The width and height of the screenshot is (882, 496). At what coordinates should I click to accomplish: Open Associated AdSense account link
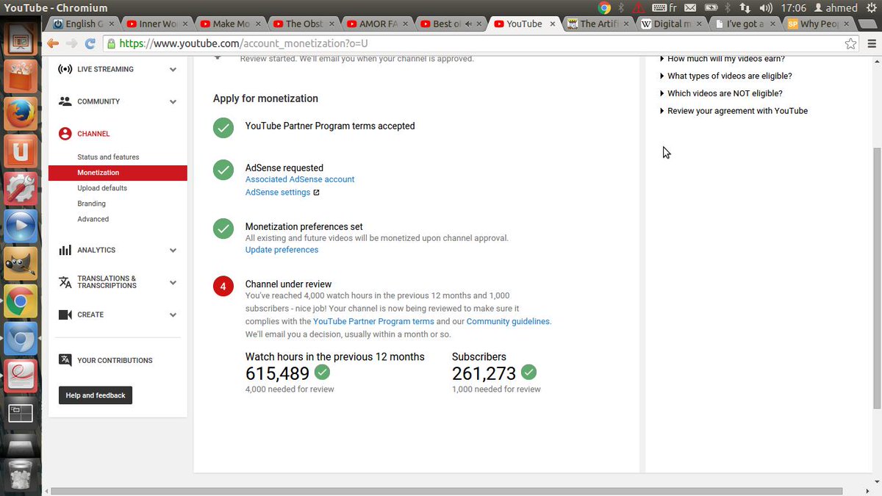(300, 179)
